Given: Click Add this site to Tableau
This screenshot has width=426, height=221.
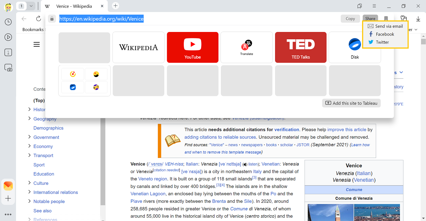Looking at the screenshot, I should tap(351, 103).
